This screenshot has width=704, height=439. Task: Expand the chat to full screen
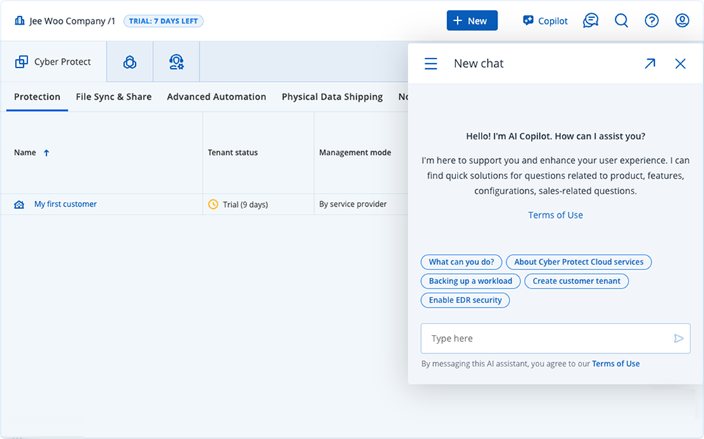(650, 63)
